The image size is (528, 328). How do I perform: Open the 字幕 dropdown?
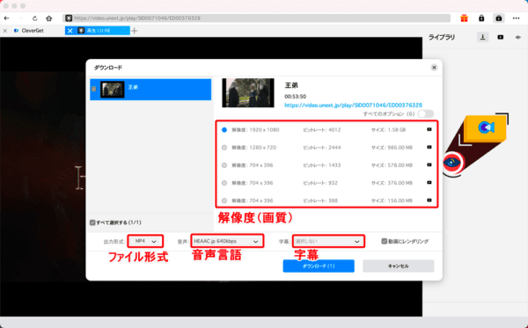[328, 241]
